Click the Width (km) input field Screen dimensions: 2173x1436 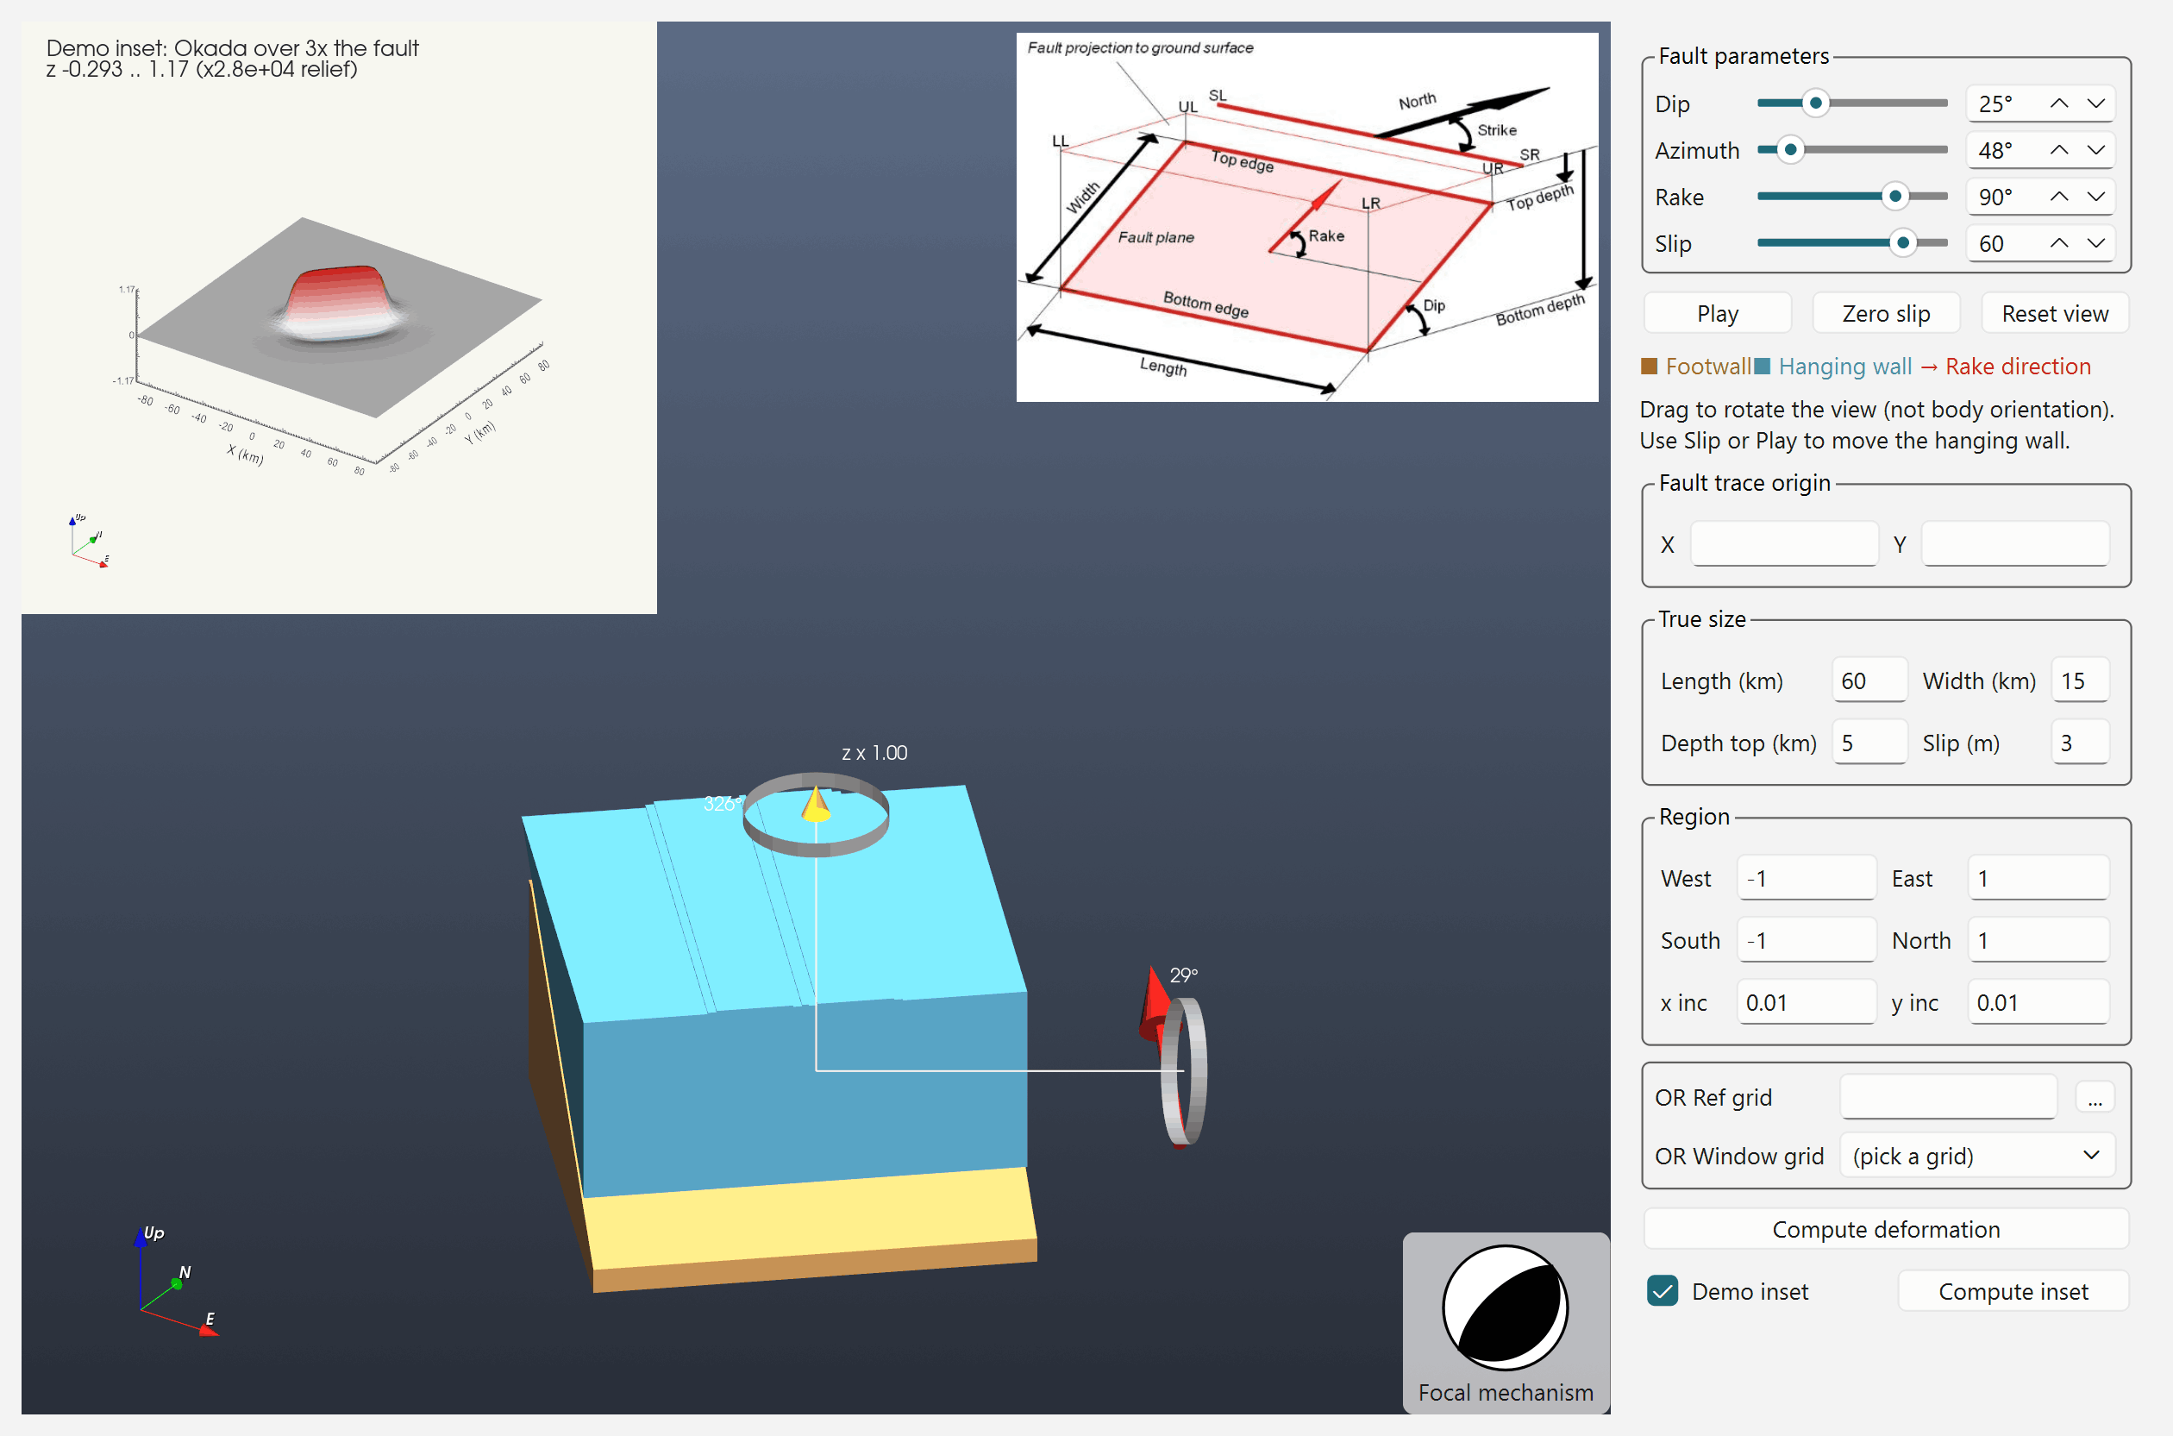pyautogui.click(x=2080, y=680)
